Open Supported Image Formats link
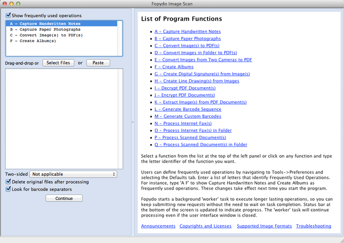The height and width of the screenshot is (243, 344). (264, 226)
